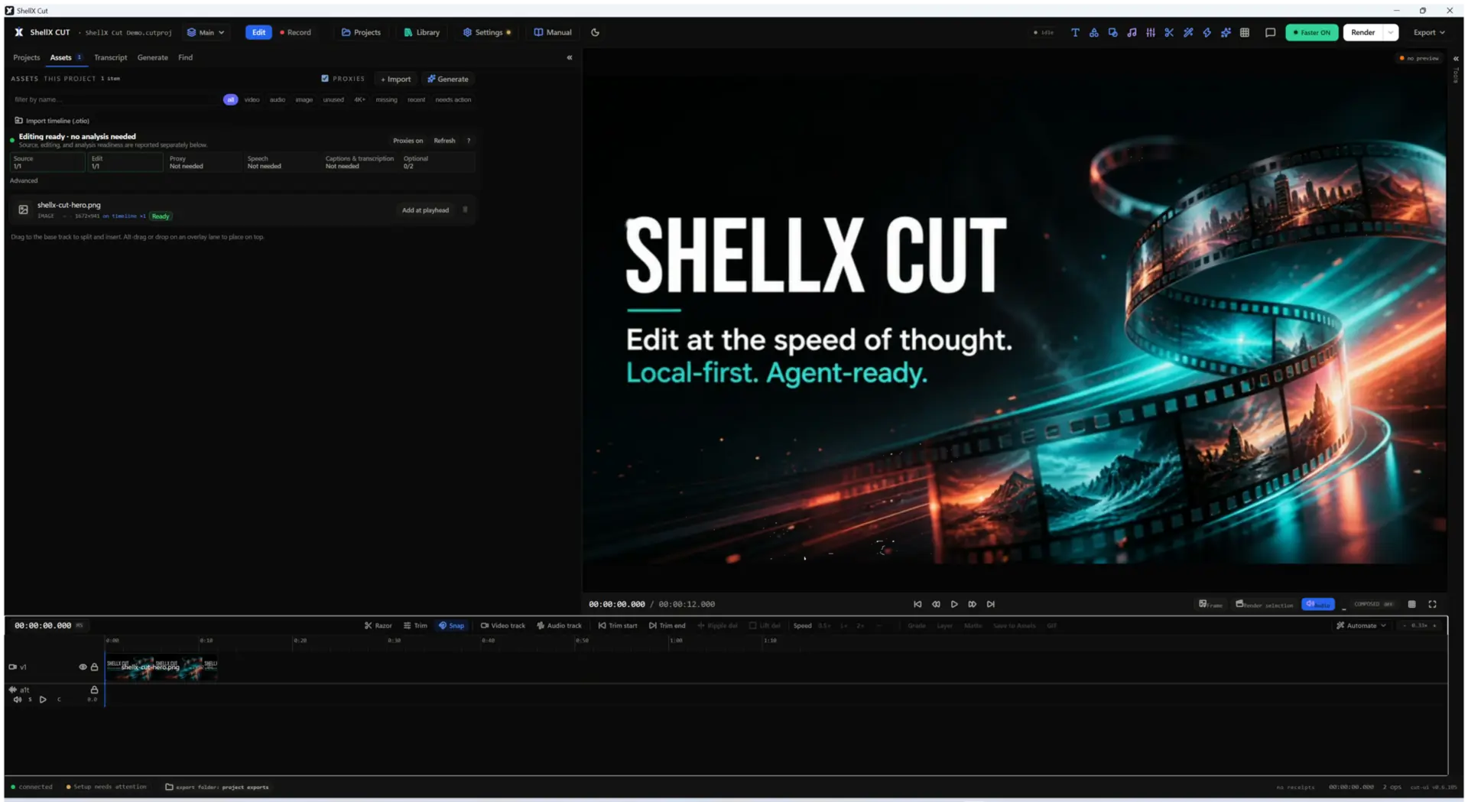Open the comments speech bubble icon
The image size is (1468, 802).
(1270, 32)
